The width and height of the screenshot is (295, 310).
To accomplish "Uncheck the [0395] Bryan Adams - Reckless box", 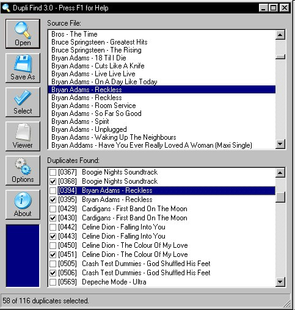I will coord(53,200).
